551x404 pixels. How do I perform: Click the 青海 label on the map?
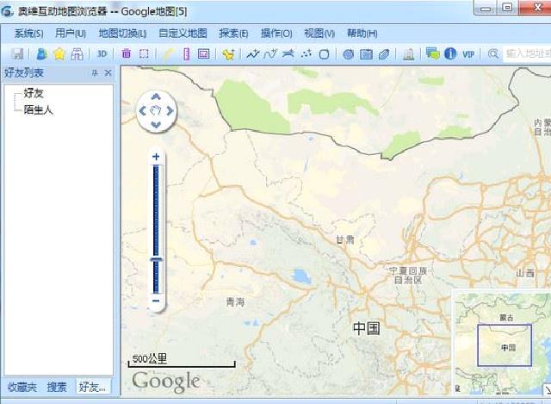(235, 301)
